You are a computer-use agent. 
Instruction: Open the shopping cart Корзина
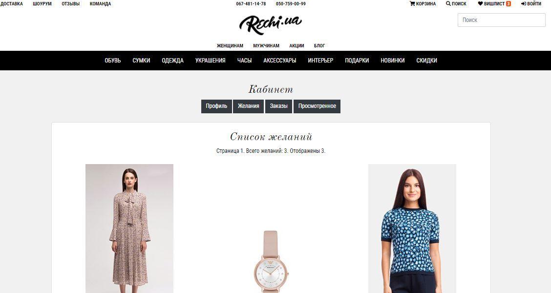pos(423,4)
